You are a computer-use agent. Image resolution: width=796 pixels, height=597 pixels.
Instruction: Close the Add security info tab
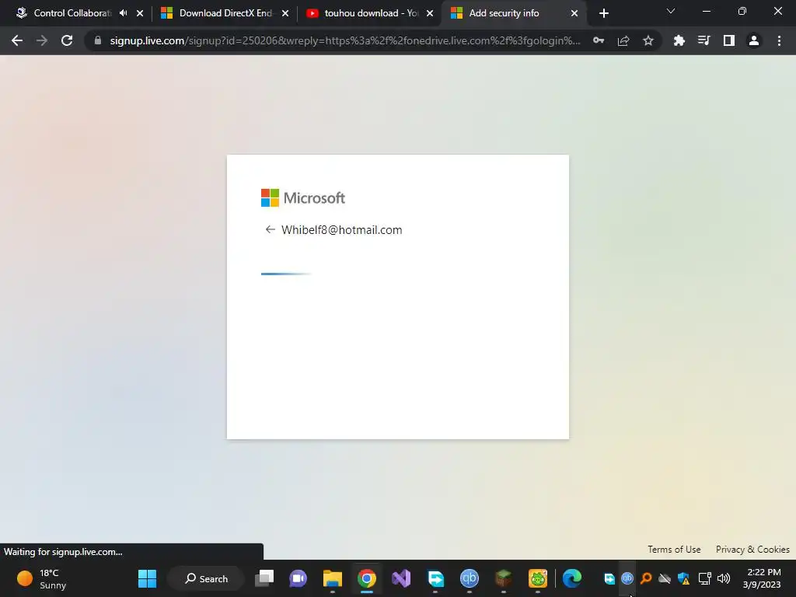(x=574, y=13)
